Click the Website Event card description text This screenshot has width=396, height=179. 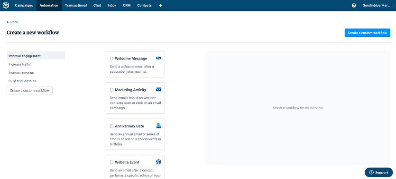coord(135,173)
